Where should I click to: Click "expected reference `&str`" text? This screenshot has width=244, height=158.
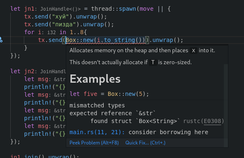[x=112, y=113]
